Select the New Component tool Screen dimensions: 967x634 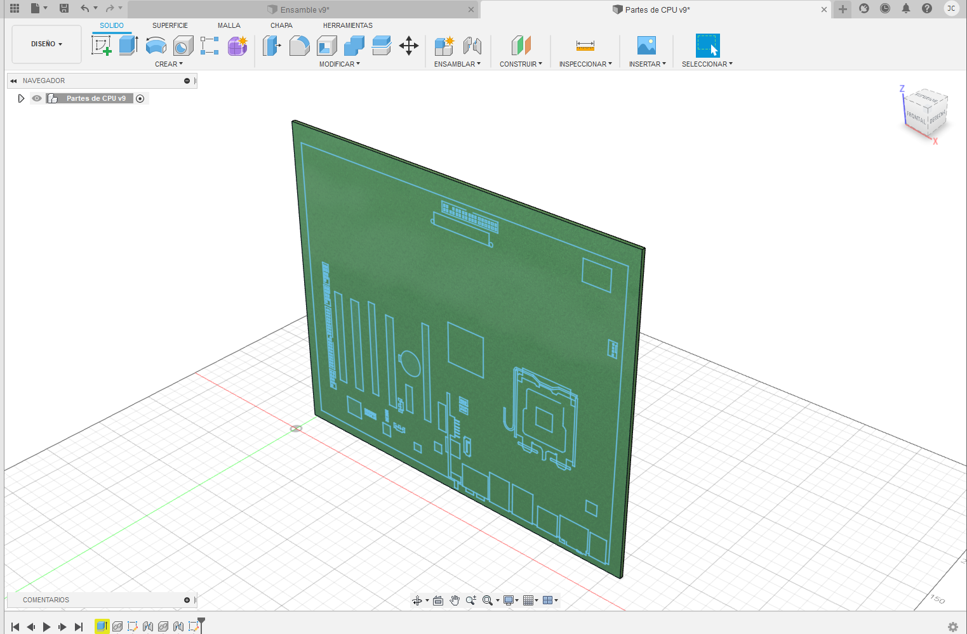(444, 46)
